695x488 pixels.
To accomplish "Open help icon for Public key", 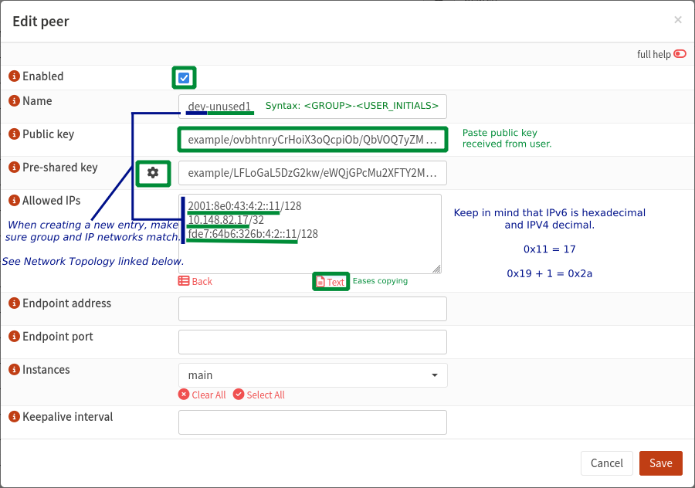I will point(14,134).
